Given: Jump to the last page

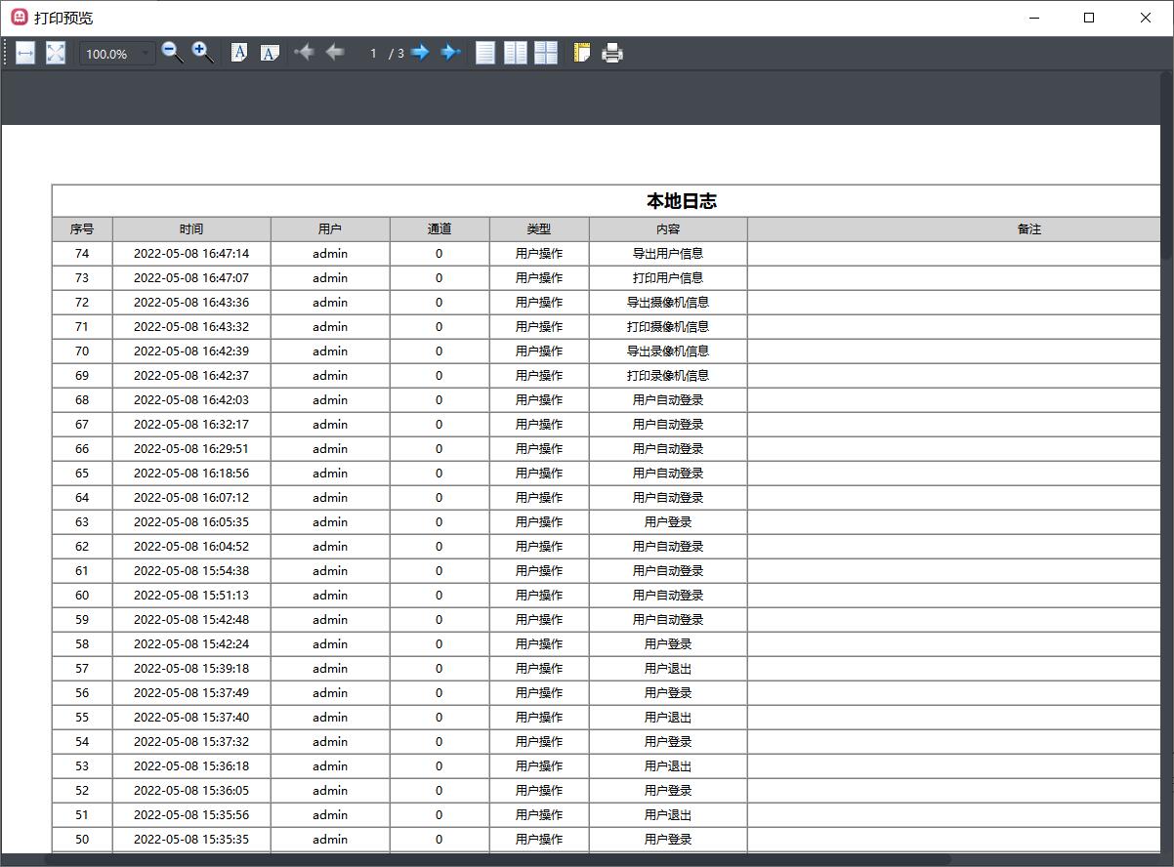Looking at the screenshot, I should (x=450, y=53).
